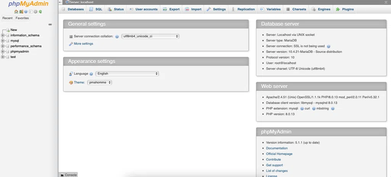This screenshot has width=391, height=177.
Task: Click help icon after mysqli extension
Action: (302, 109)
